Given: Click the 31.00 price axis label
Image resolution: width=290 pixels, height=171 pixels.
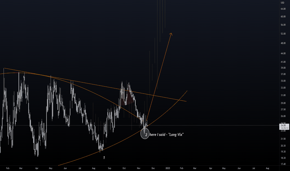Looking at the screenshot, I should (x=283, y=95).
